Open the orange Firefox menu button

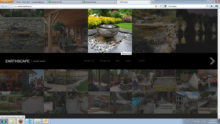click(x=6, y=1)
